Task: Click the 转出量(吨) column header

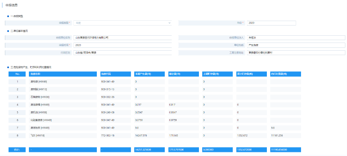Action: 183,74
